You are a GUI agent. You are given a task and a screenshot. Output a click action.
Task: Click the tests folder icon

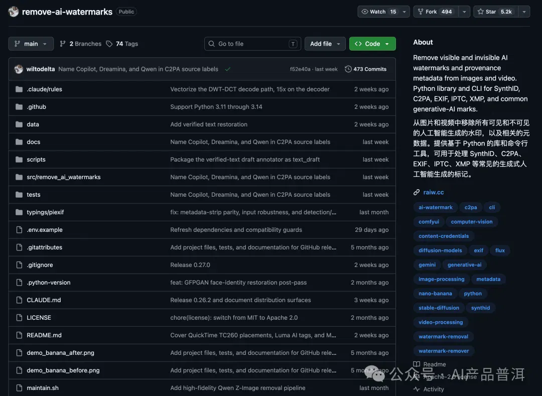[x=19, y=195]
